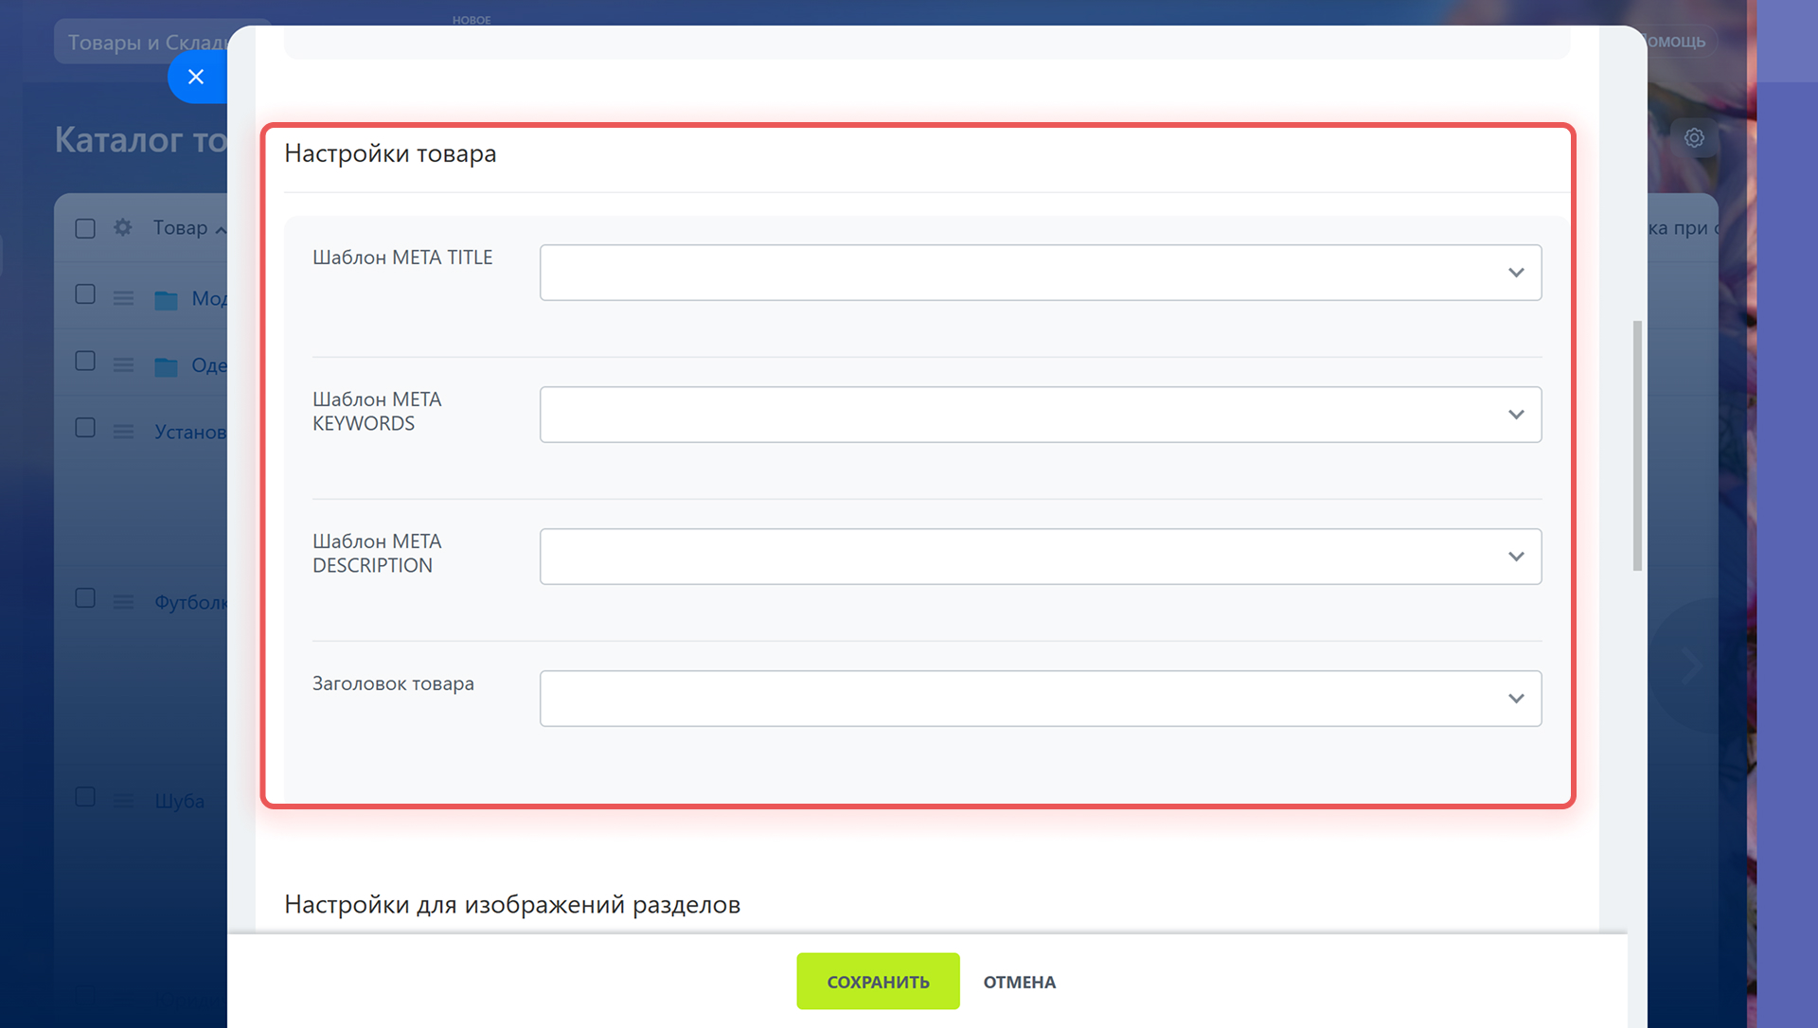Image resolution: width=1818 pixels, height=1028 pixels.
Task: Click the Шаблон META TITLE label
Action: [402, 257]
